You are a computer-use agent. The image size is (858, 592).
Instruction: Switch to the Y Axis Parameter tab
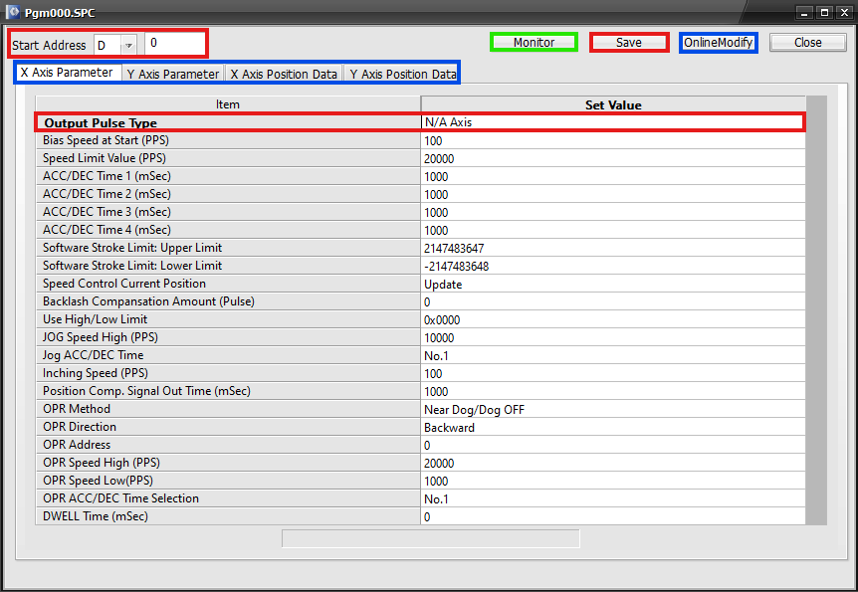(x=172, y=74)
